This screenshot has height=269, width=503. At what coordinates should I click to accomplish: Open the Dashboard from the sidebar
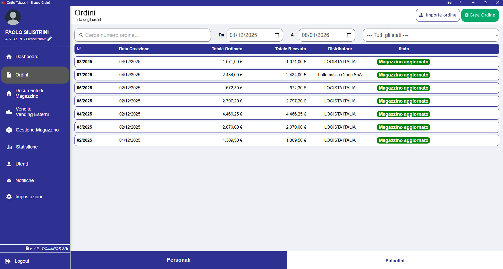point(27,57)
